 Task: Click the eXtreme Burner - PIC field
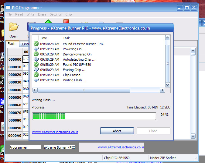coord(60,147)
